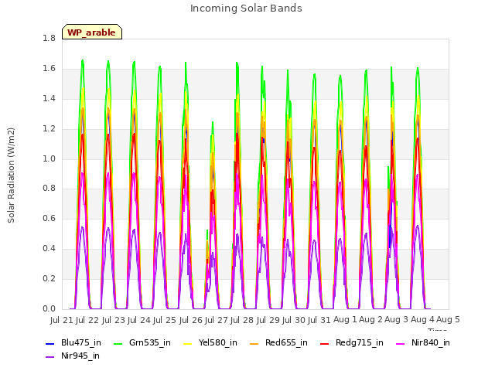This screenshot has height=371, width=495.
Task: Click the Redg715_in legend label
Action: click(360, 343)
